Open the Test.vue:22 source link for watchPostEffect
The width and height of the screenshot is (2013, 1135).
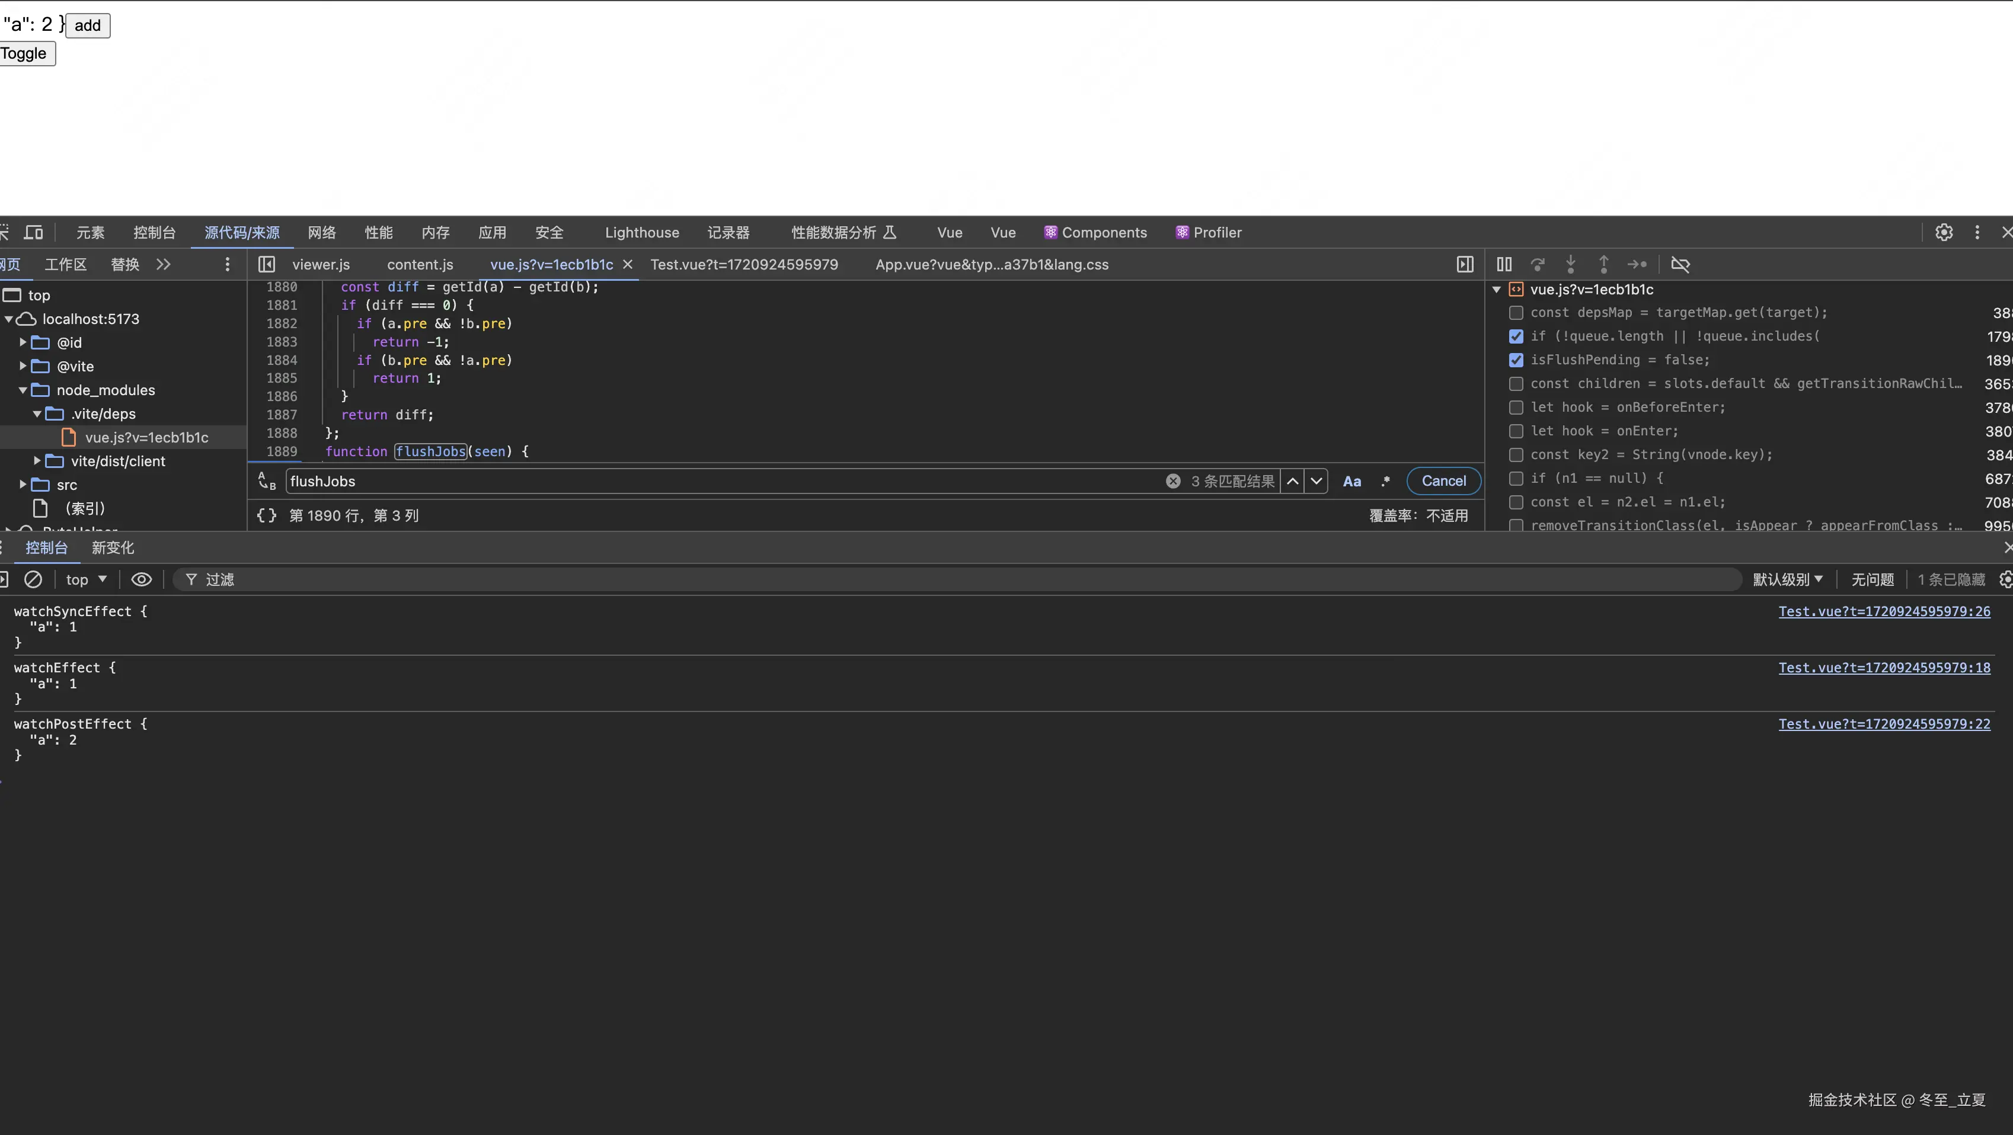pyautogui.click(x=1885, y=723)
